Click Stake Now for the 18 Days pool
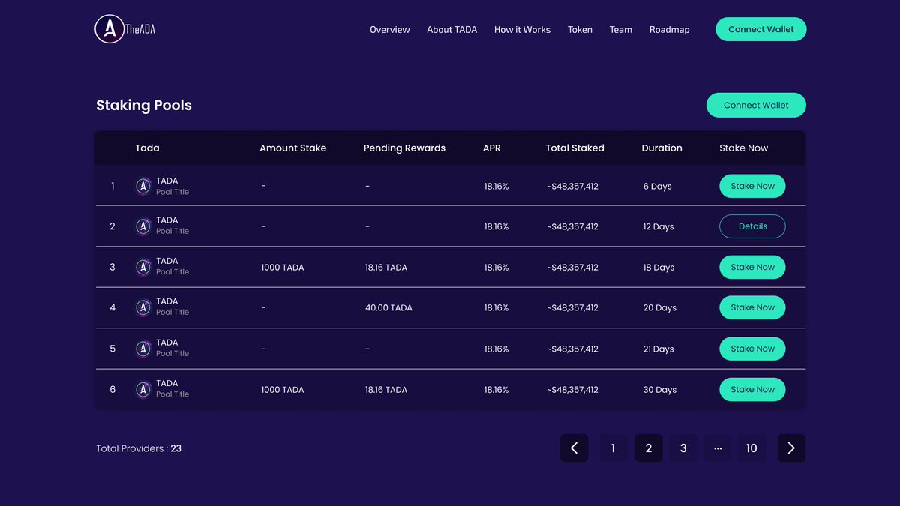 (752, 267)
